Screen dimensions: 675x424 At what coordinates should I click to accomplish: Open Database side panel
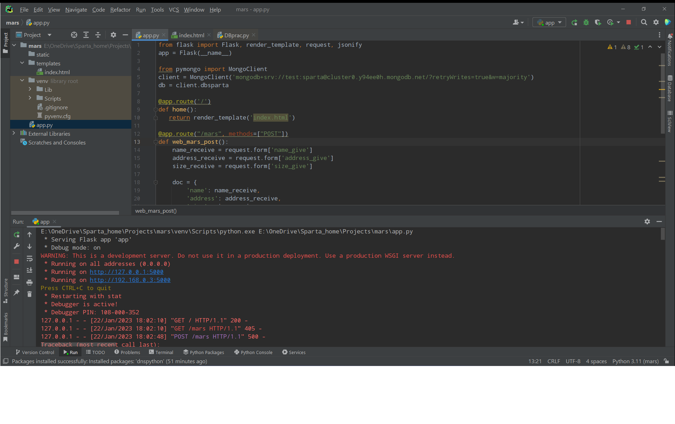pos(670,89)
